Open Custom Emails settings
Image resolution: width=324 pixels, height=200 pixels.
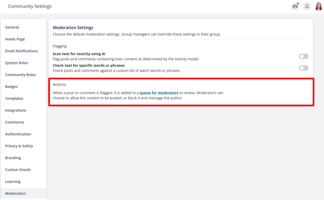pyautogui.click(x=18, y=170)
